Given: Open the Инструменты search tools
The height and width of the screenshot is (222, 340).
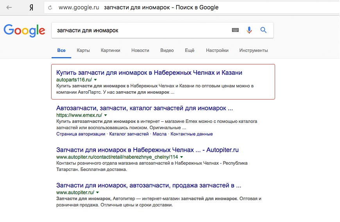Looking at the screenshot, I should click(x=254, y=50).
